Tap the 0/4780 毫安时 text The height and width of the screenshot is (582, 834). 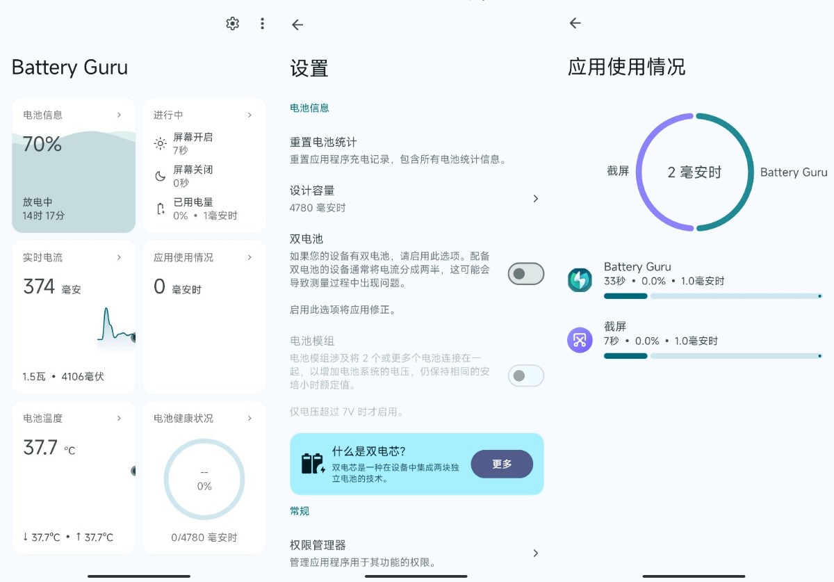tap(204, 537)
